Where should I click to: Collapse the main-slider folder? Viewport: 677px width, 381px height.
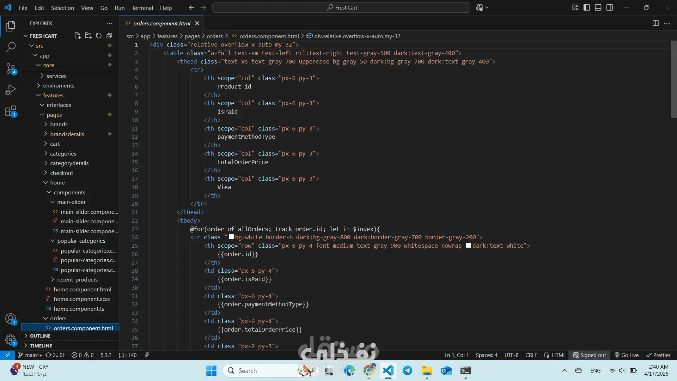[x=71, y=202]
